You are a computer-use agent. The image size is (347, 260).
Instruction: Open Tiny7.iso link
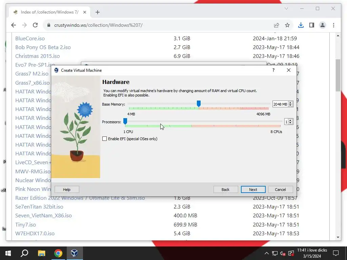point(25,225)
